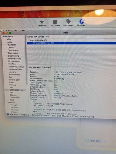Zoom the iMac window with green button
Viewport: 116px width, 154px height.
pos(10,33)
